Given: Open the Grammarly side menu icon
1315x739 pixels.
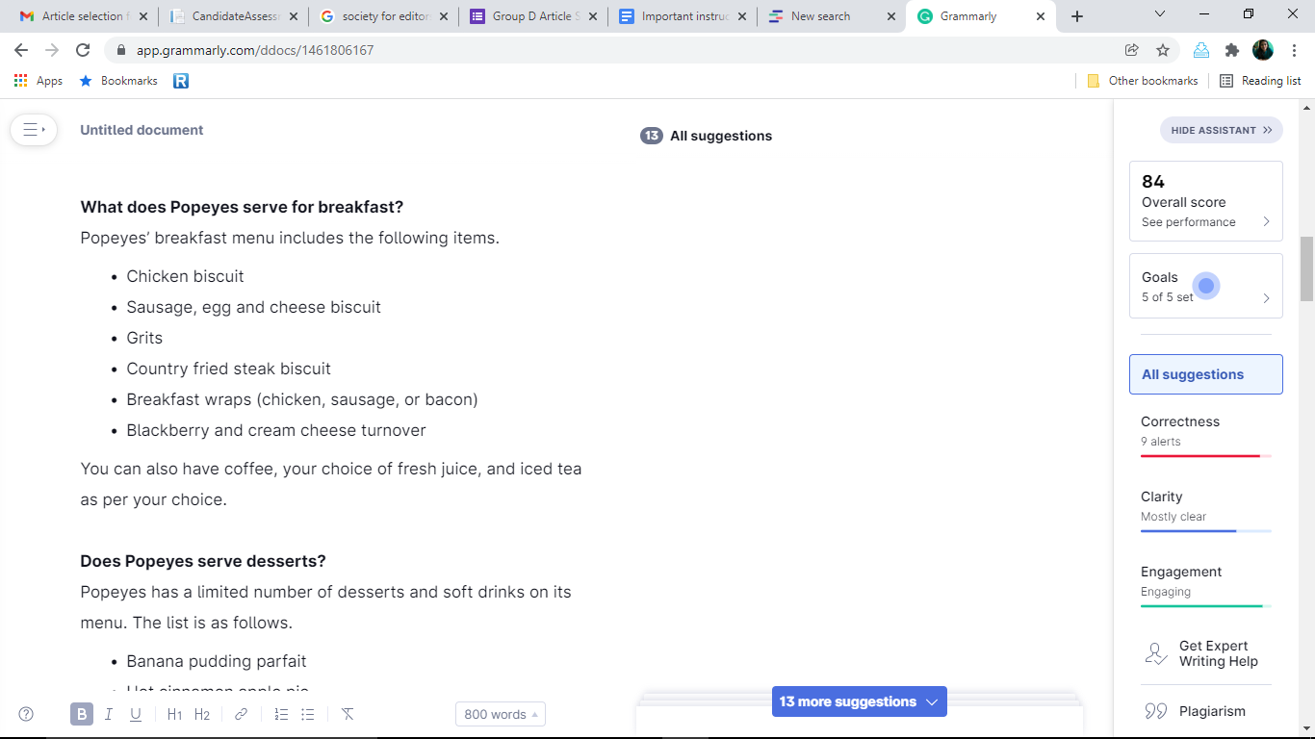Looking at the screenshot, I should [x=34, y=129].
